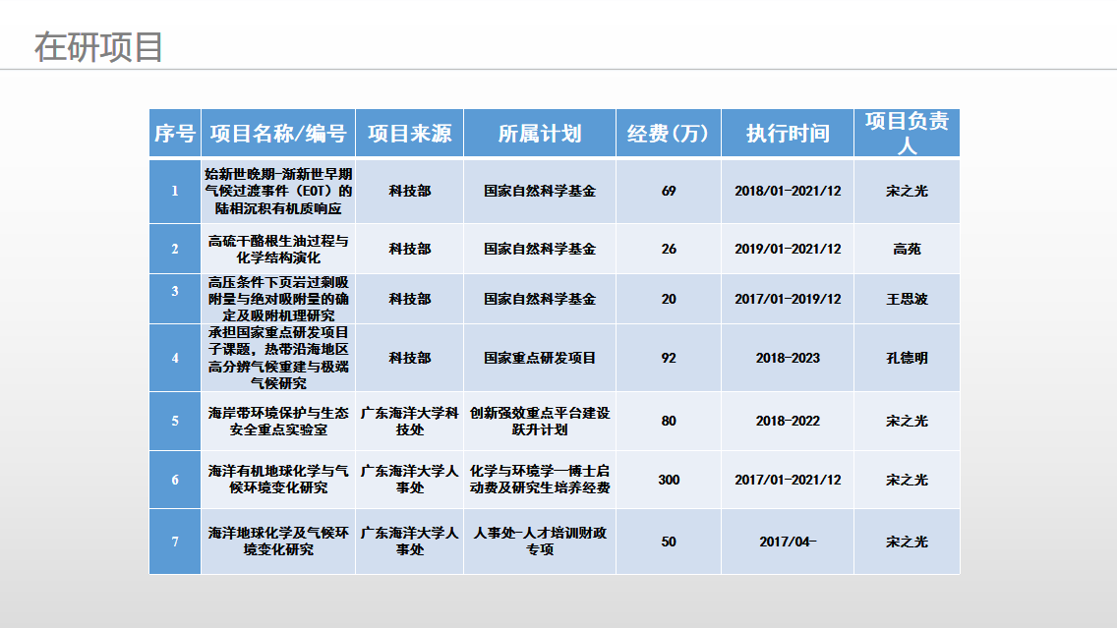This screenshot has width=1117, height=628.
Task: Click row number 4 cell
Action: pos(175,358)
